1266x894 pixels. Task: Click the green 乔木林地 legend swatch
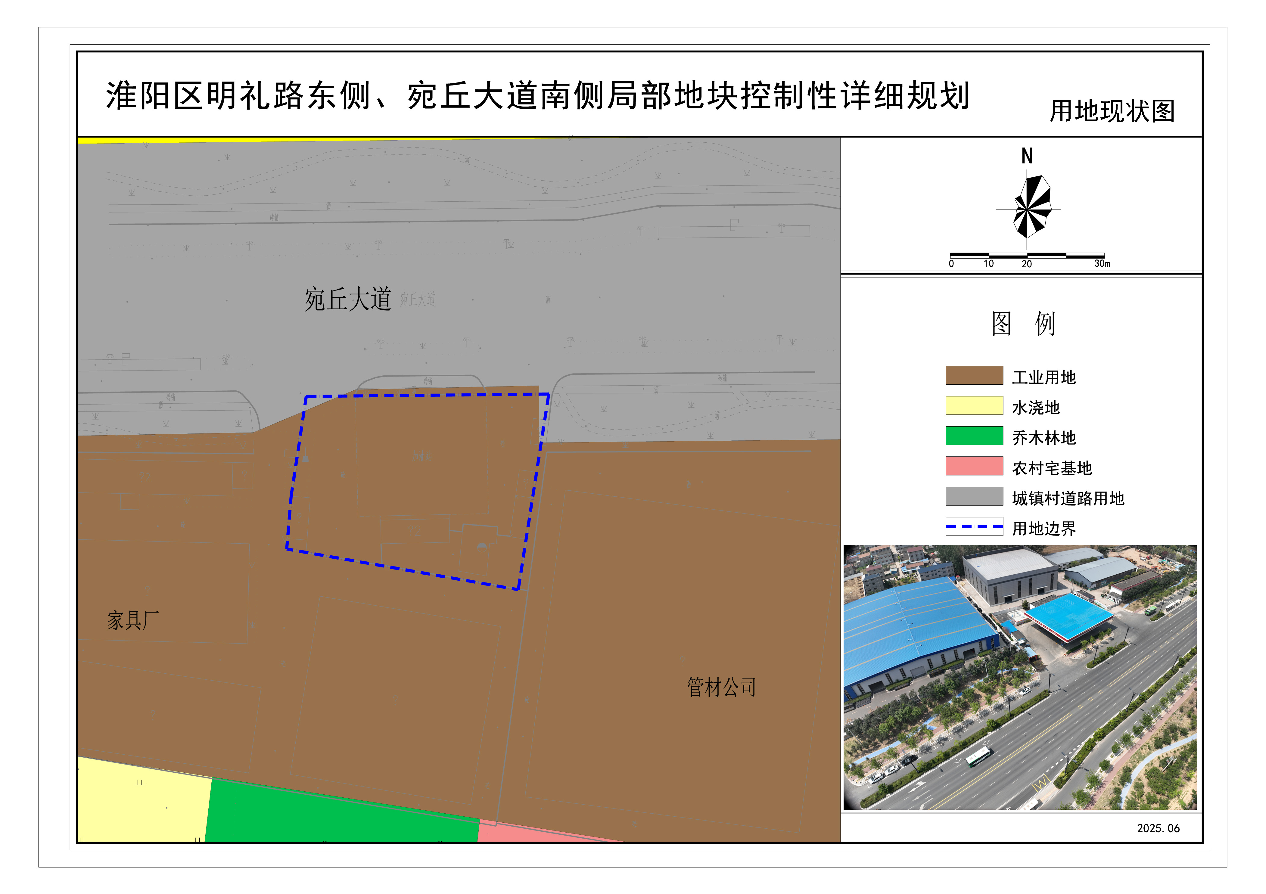(x=974, y=436)
